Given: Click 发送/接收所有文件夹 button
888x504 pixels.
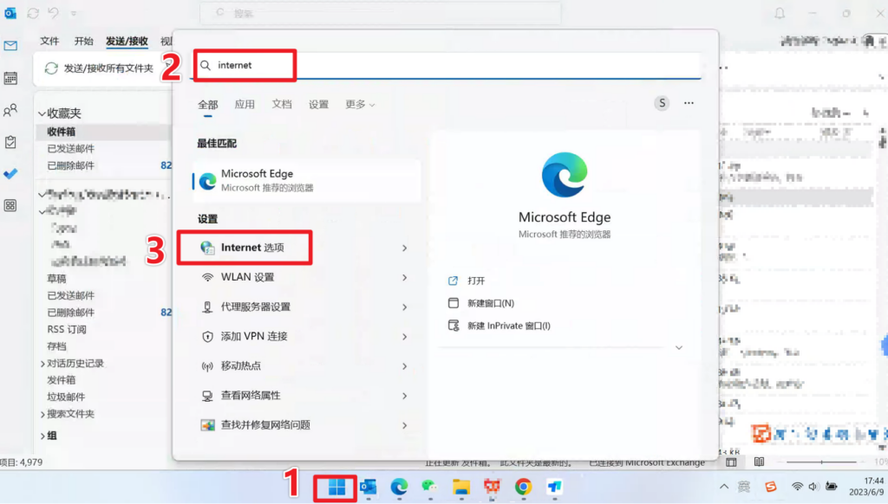Looking at the screenshot, I should [x=98, y=68].
